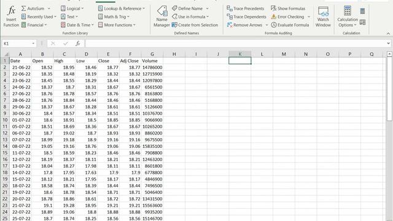Open the Financial functions menu
The width and height of the screenshot is (393, 221).
pos(34,25)
